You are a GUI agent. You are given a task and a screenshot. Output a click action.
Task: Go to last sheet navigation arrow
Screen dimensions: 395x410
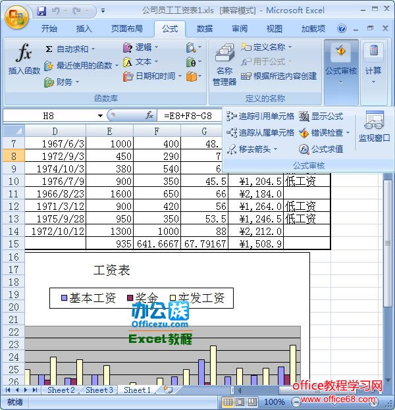pyautogui.click(x=35, y=390)
